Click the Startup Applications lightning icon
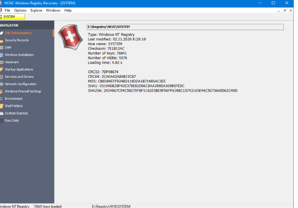This screenshot has width=298, height=208. pyautogui.click(x=2, y=70)
